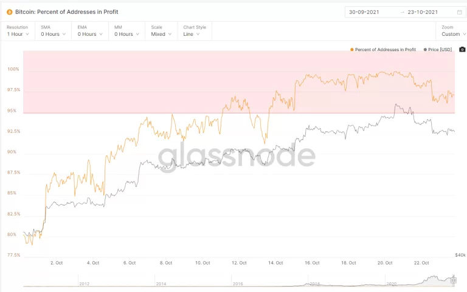The height and width of the screenshot is (292, 467).
Task: Toggle Percent of Addresses in Profit series
Action: (x=386, y=50)
